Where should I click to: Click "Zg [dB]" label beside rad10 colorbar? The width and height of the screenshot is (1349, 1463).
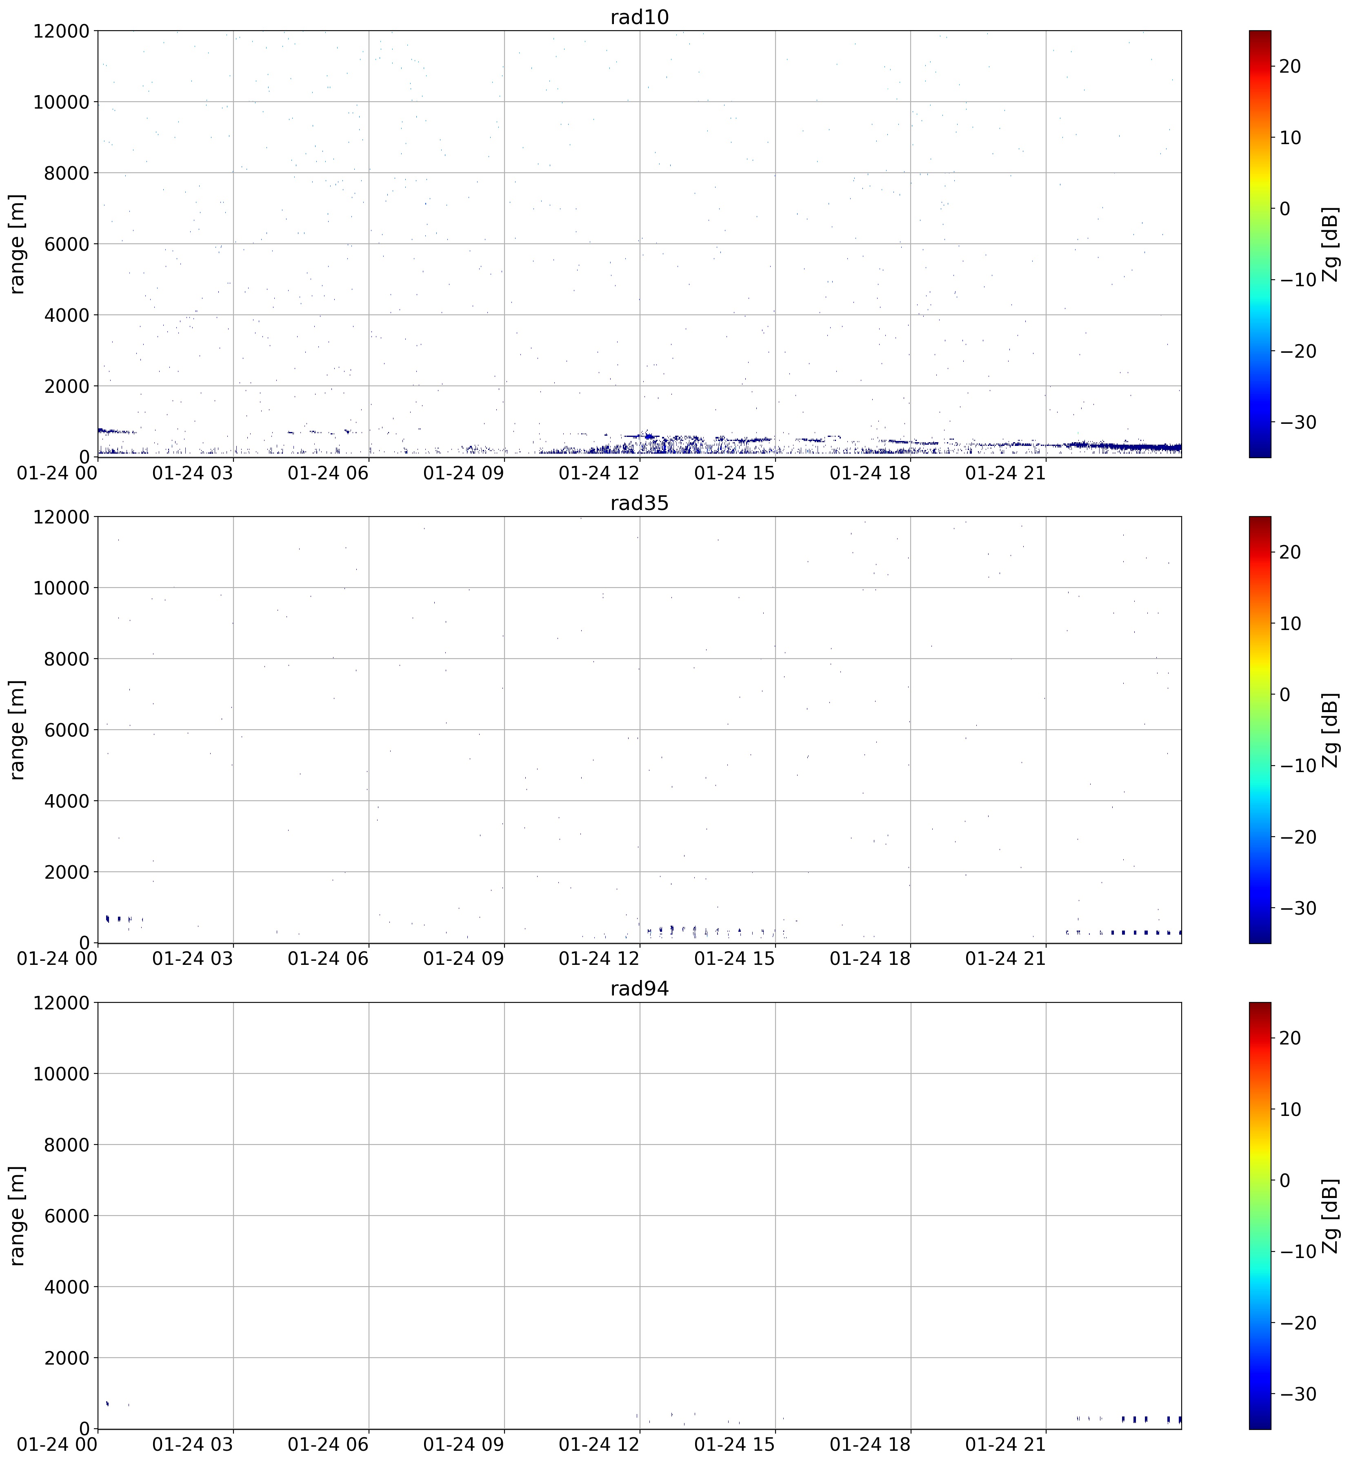1331,244
